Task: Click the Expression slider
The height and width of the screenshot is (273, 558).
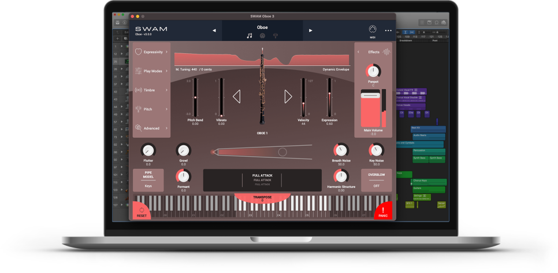Action: click(x=329, y=97)
